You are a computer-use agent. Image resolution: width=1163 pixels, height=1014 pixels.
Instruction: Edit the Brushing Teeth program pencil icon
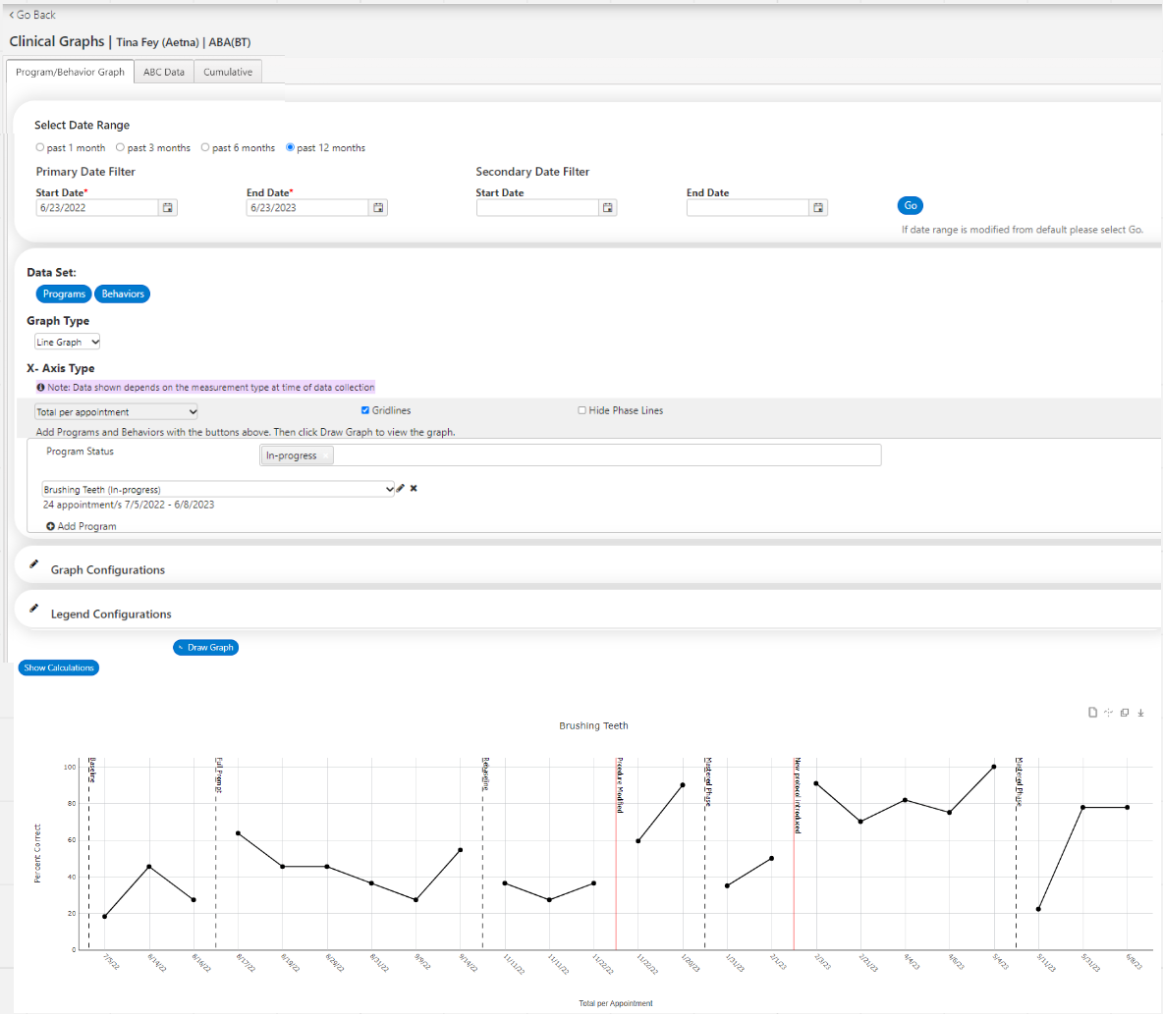(401, 488)
